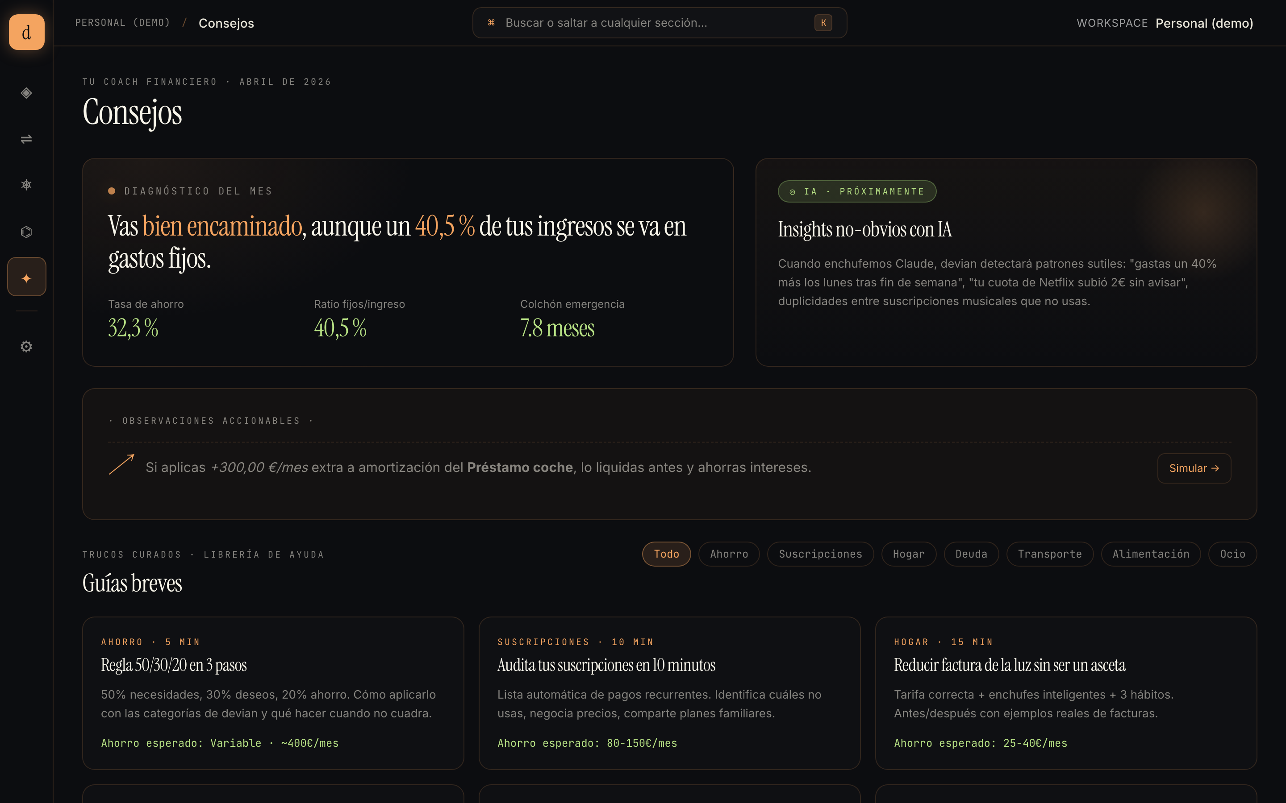Select the Hogar filter chip
The height and width of the screenshot is (803, 1286).
click(908, 554)
